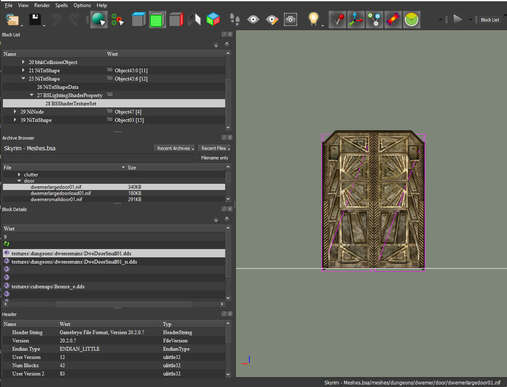Screen dimensions: 507x387
Task: Select the green front view cube
Action: 157,19
